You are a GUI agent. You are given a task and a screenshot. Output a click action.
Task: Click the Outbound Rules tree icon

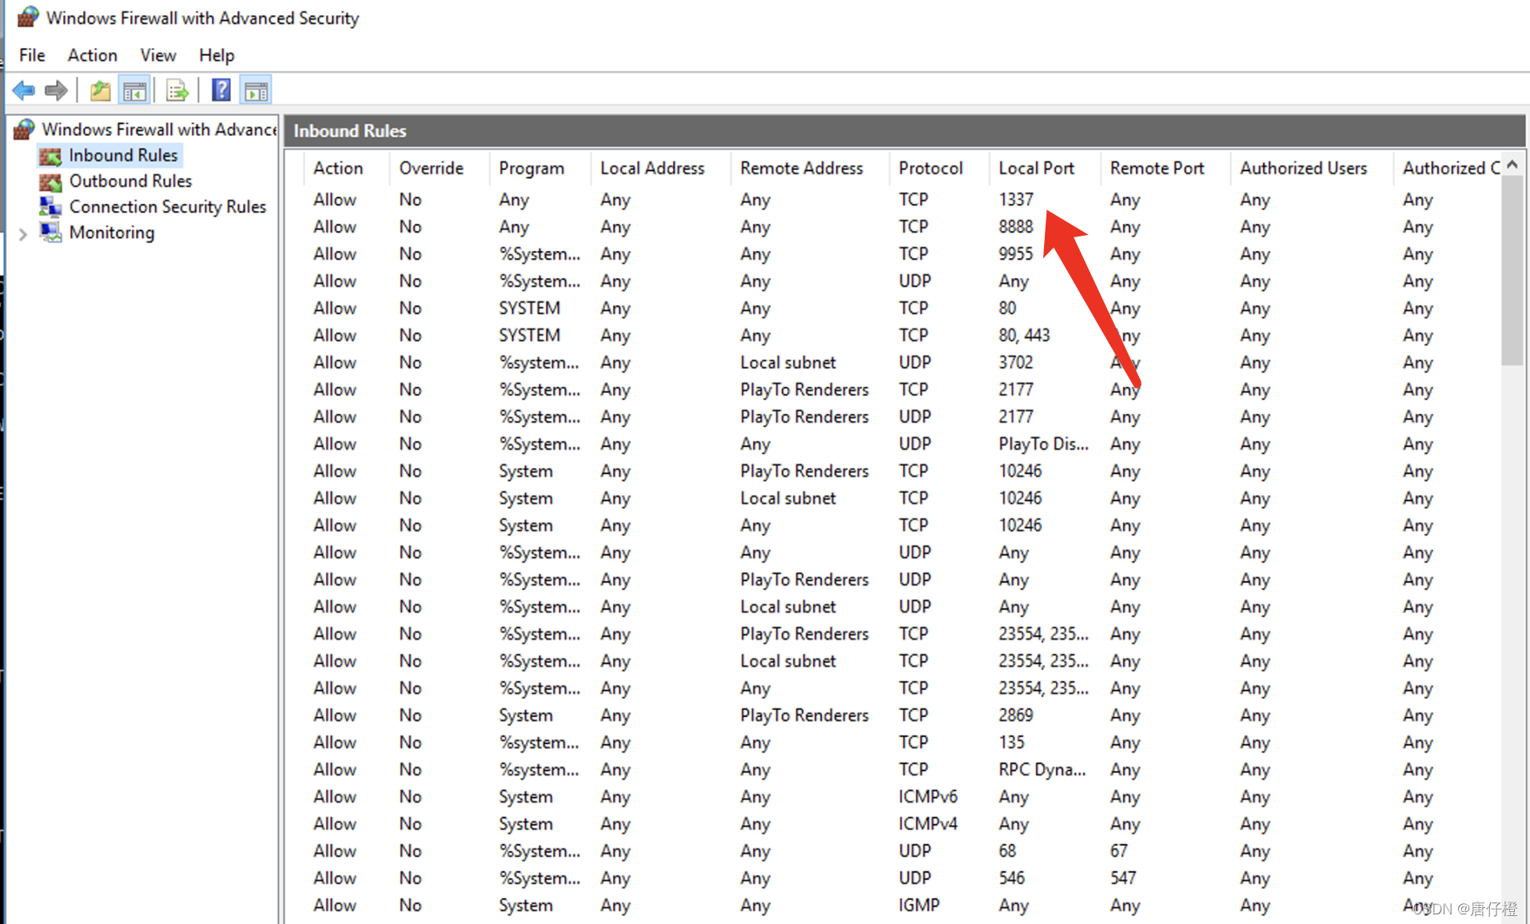click(x=50, y=181)
